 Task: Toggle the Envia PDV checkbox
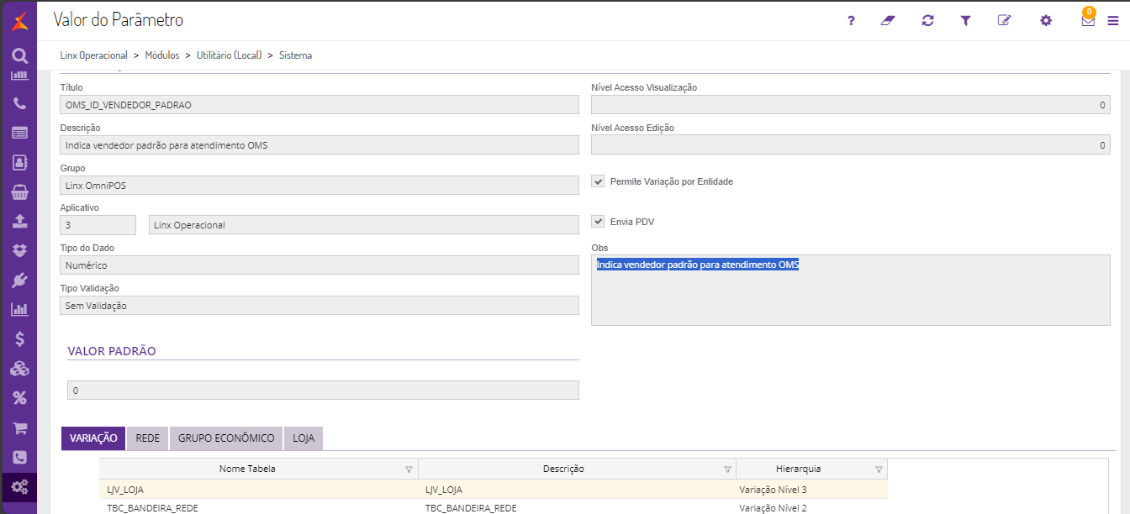point(599,222)
